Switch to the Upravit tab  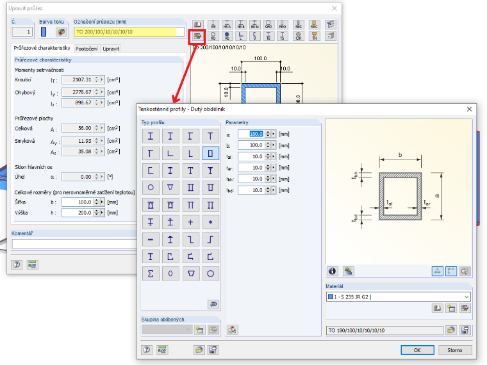coord(111,49)
